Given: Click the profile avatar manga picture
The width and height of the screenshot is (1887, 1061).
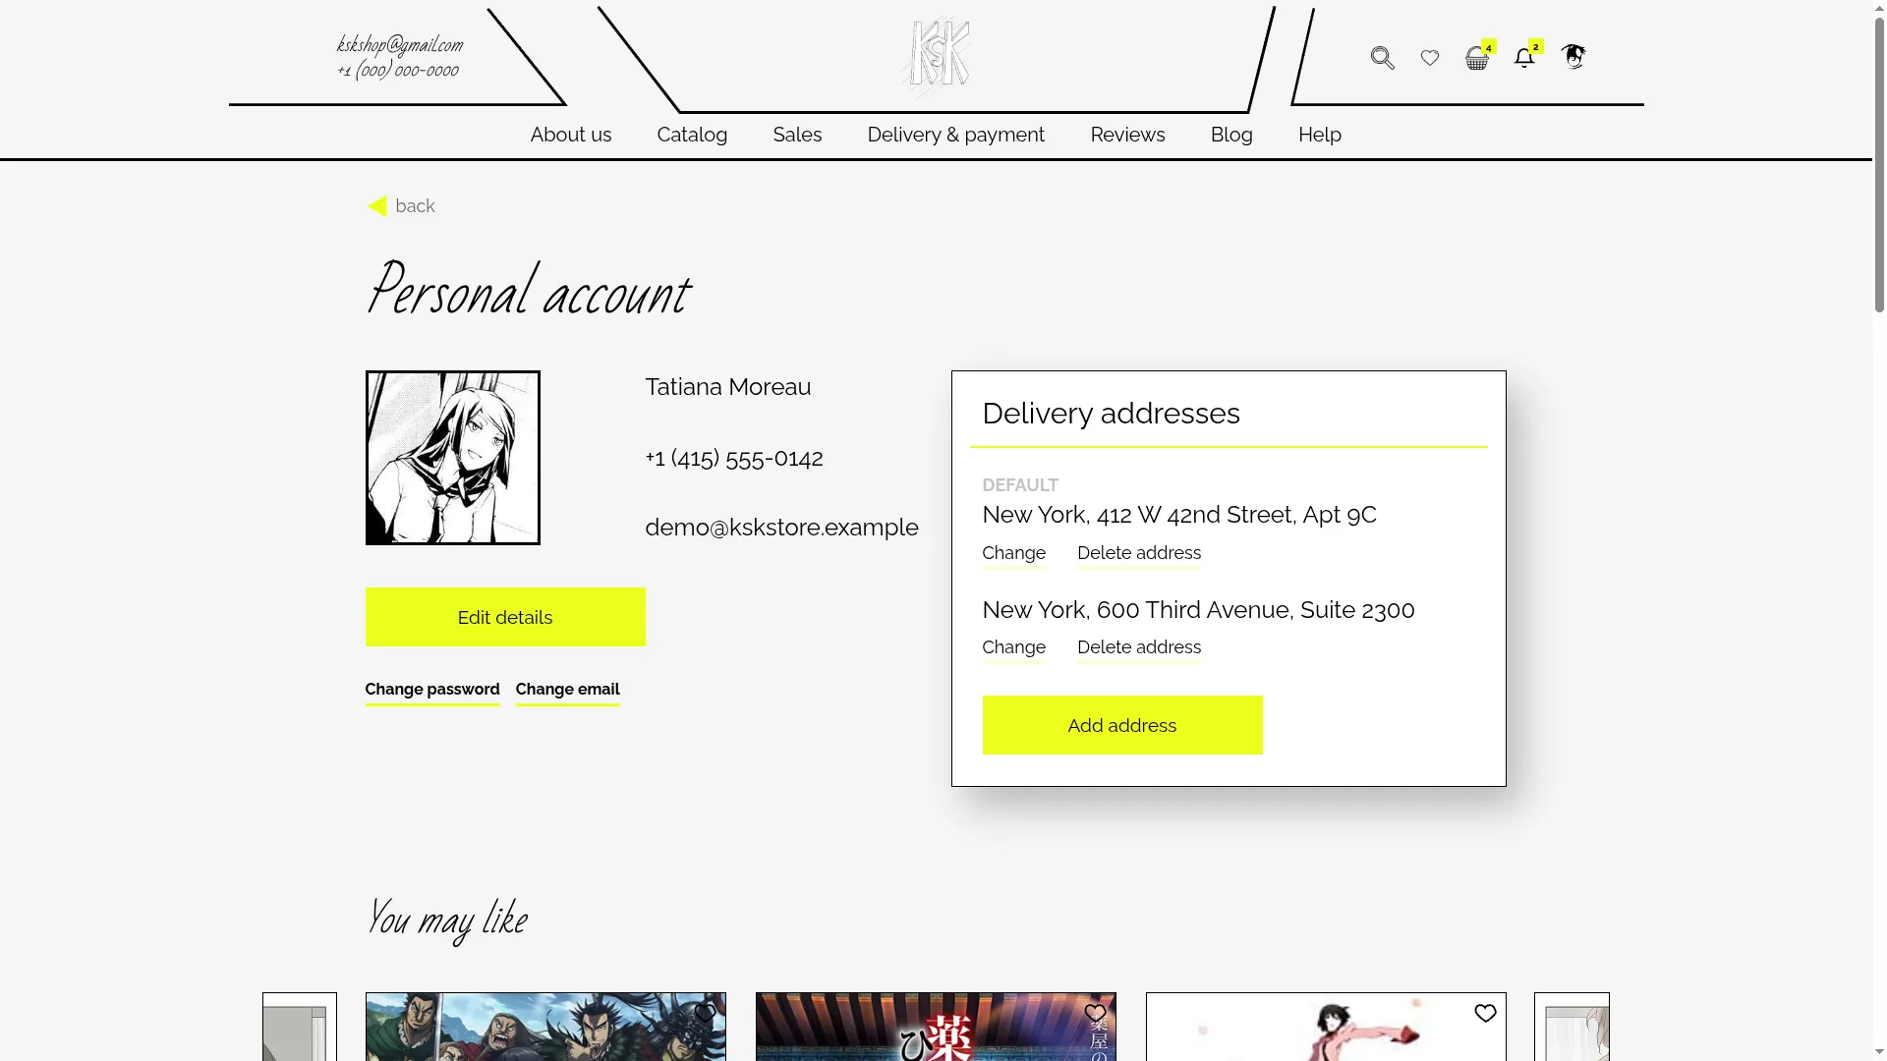Looking at the screenshot, I should pos(453,458).
